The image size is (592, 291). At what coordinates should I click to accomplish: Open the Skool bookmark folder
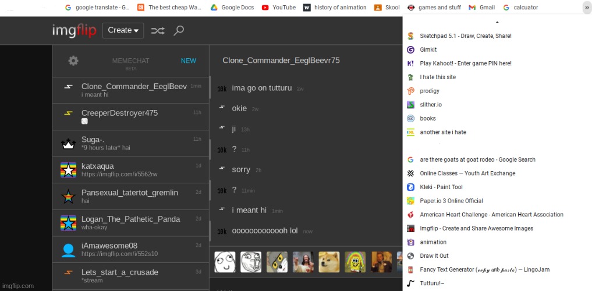(387, 8)
